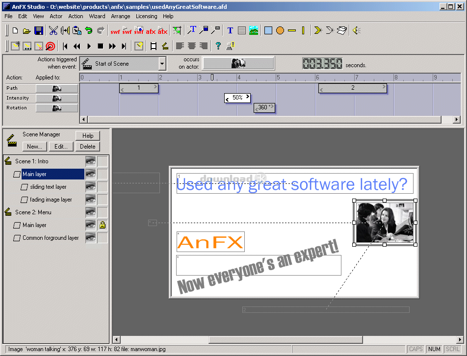Select the 50% intensity action block
467x356 pixels.
pos(237,98)
